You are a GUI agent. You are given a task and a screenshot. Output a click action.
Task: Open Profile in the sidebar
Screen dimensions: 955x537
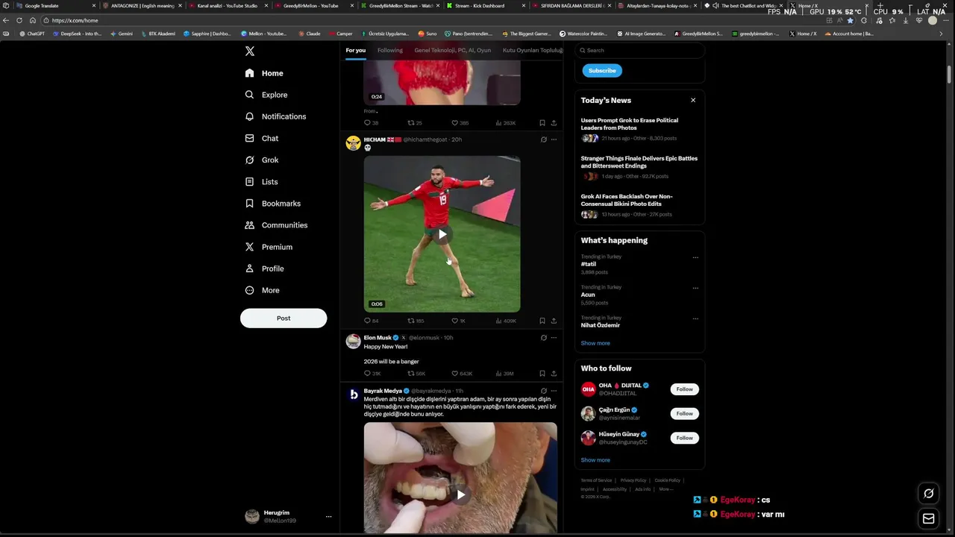click(264, 268)
